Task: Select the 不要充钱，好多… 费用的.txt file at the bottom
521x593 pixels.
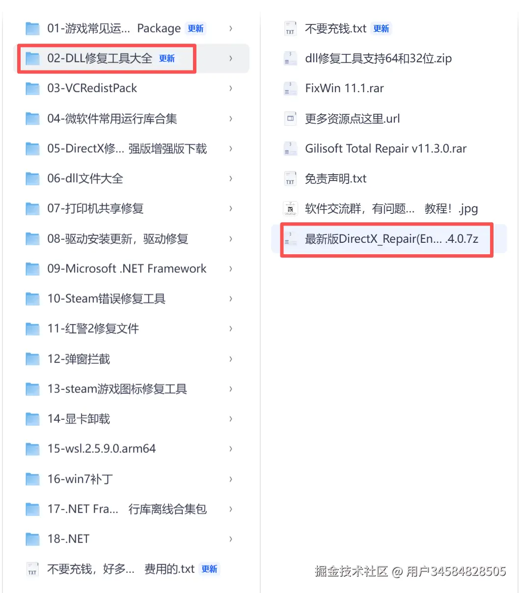Action: tap(132, 569)
